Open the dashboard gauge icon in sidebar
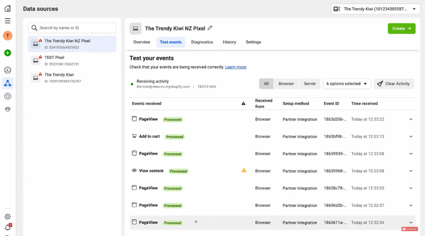425x236 pixels. pyautogui.click(x=8, y=70)
